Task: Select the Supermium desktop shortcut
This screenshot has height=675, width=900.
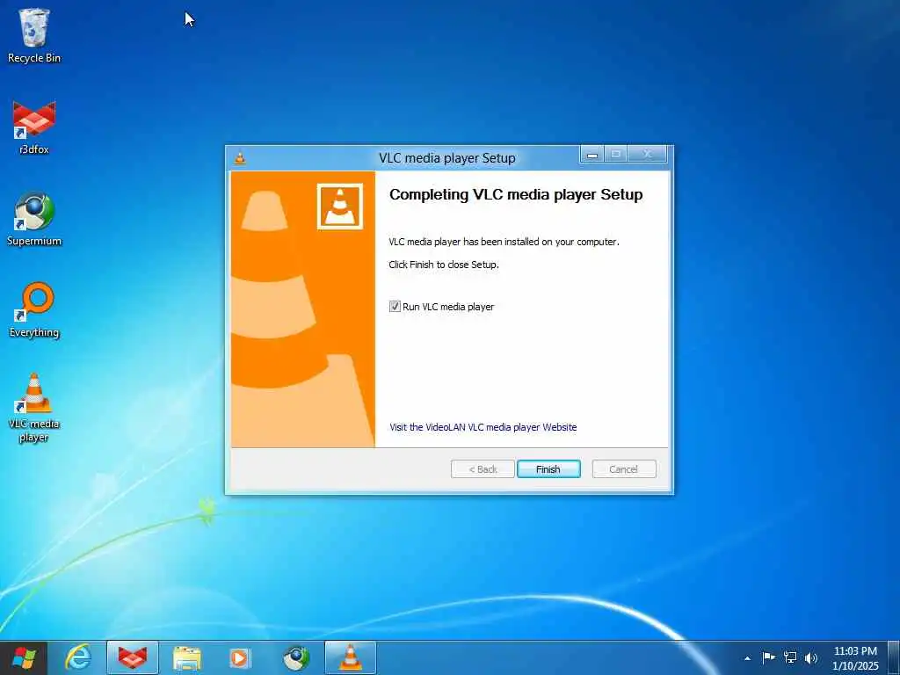Action: 34,219
